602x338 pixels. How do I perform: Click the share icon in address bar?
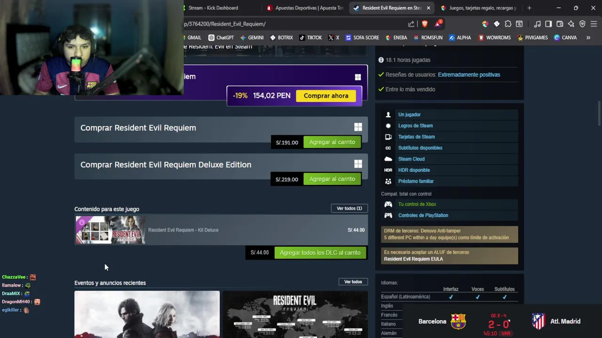[x=411, y=24]
